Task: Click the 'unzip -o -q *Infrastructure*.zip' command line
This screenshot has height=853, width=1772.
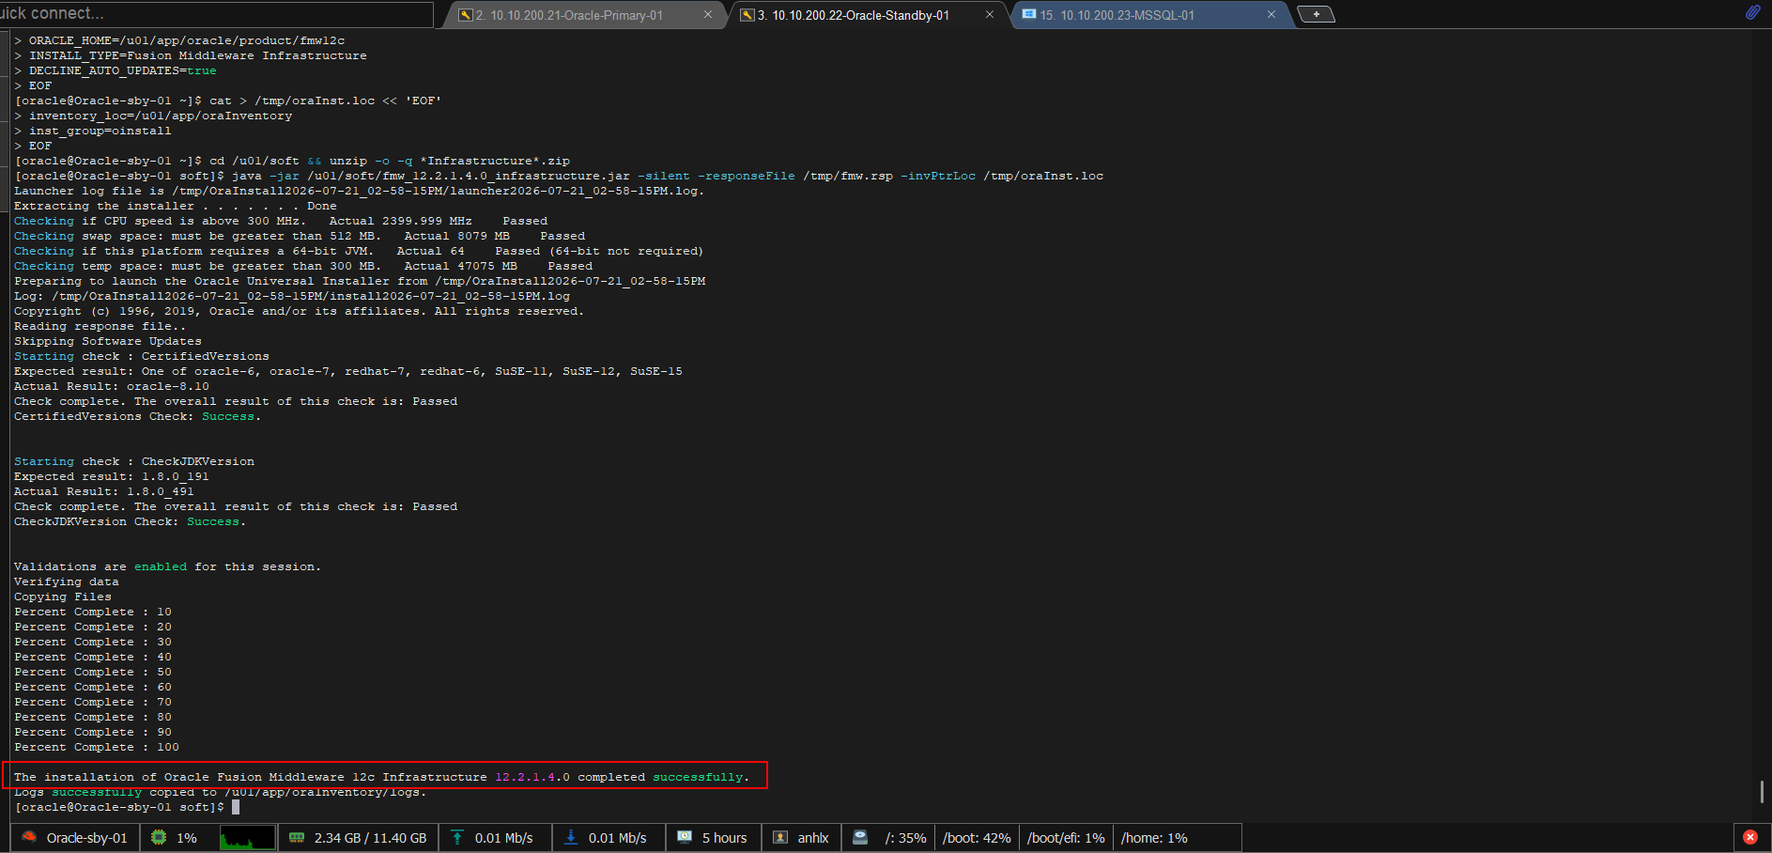Action: [291, 161]
